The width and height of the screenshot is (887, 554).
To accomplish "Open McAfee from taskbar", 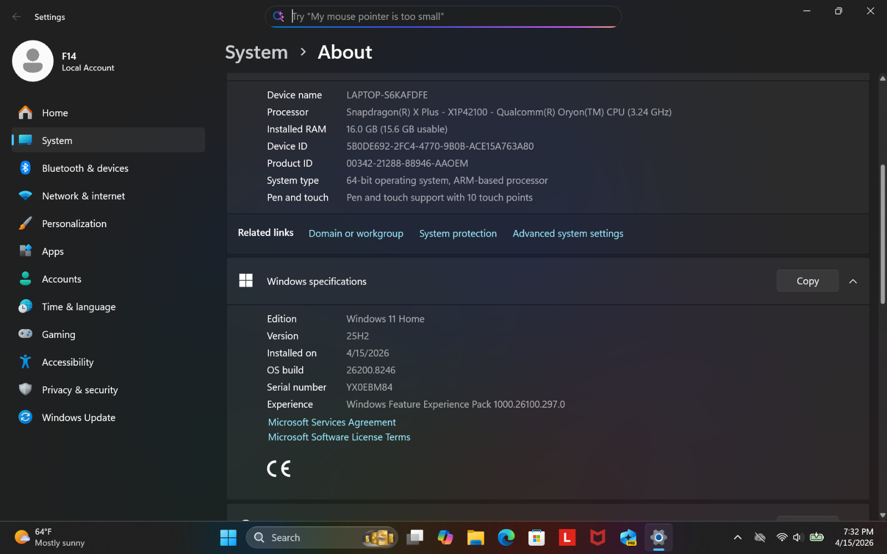I will coord(598,537).
